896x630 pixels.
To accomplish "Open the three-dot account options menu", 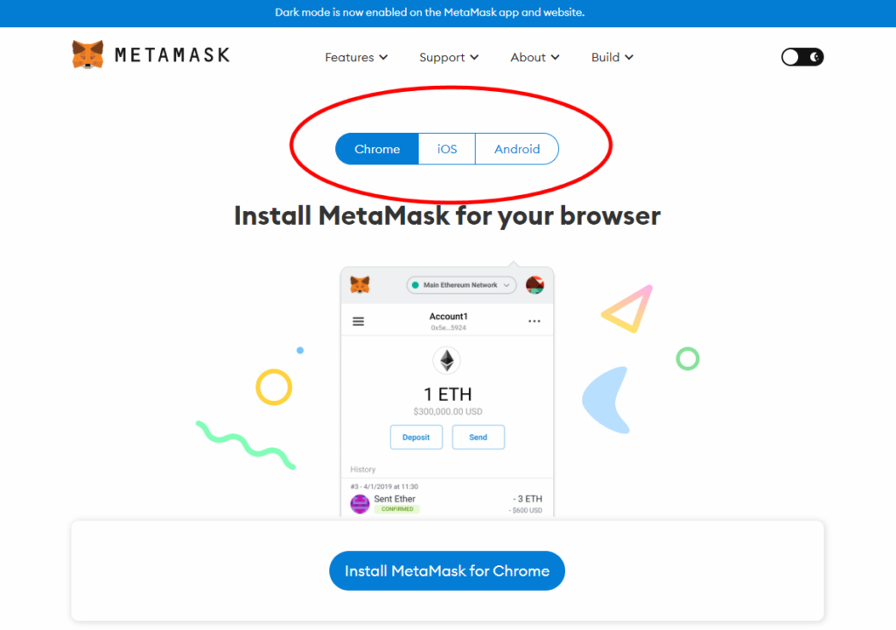I will click(x=535, y=321).
